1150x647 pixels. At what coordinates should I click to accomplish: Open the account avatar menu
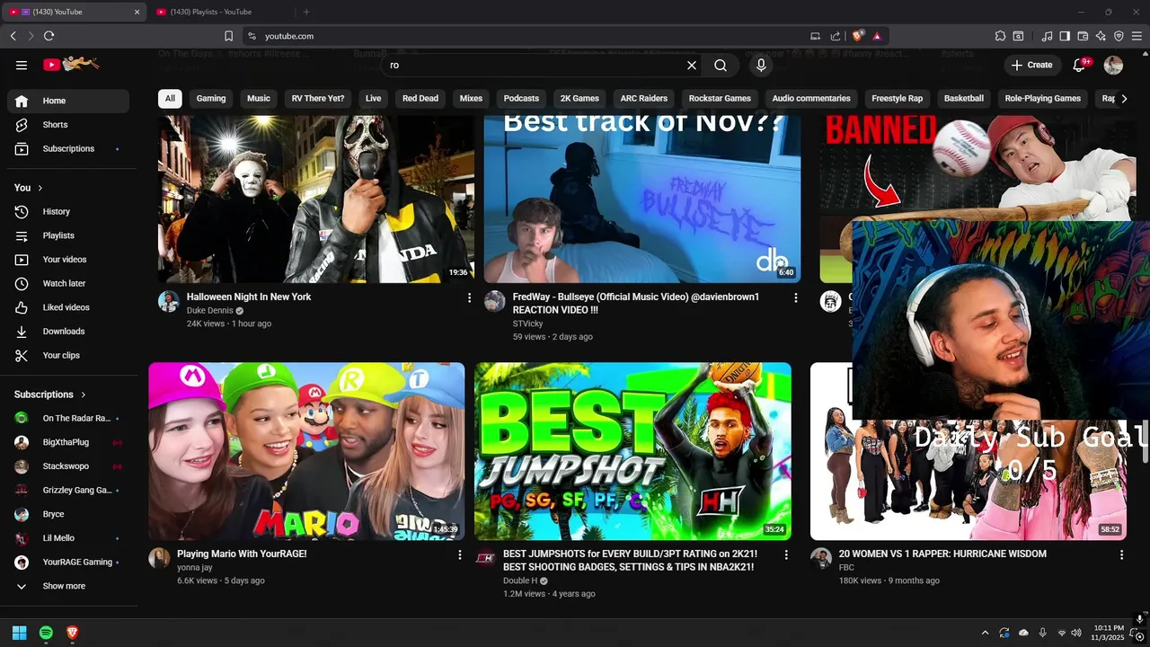coord(1113,65)
